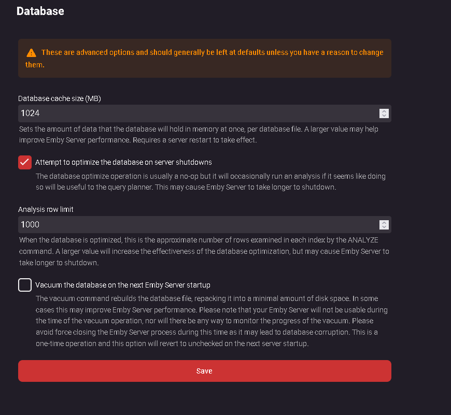
Task: Increment Analysis row limit using up arrow
Action: coord(384,222)
